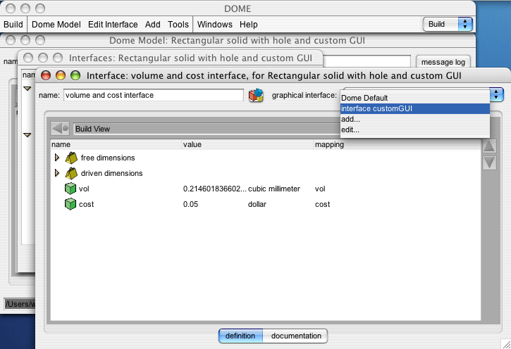Click the driven dimensions label
The image size is (511, 349).
click(112, 173)
